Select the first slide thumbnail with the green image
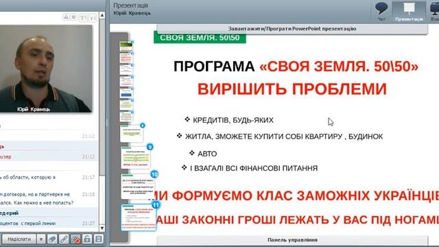 (x=126, y=46)
